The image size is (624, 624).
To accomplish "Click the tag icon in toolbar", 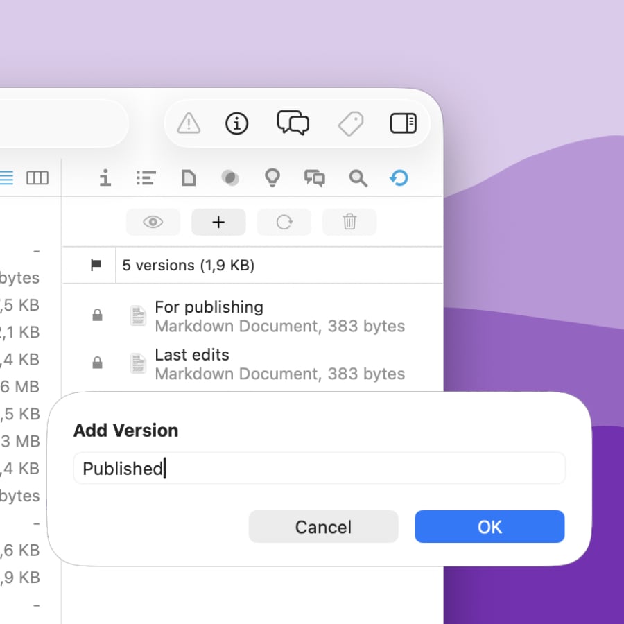I will point(351,124).
